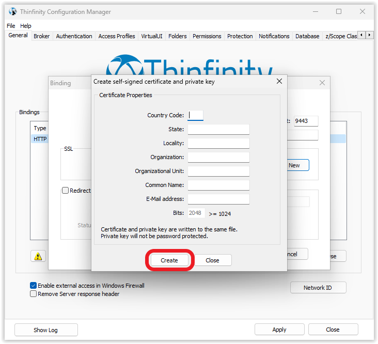Open the Permissions tab

tap(207, 36)
